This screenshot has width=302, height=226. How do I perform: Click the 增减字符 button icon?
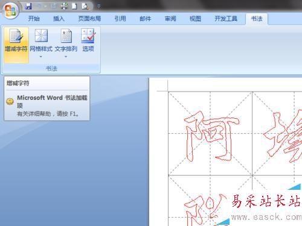[16, 36]
